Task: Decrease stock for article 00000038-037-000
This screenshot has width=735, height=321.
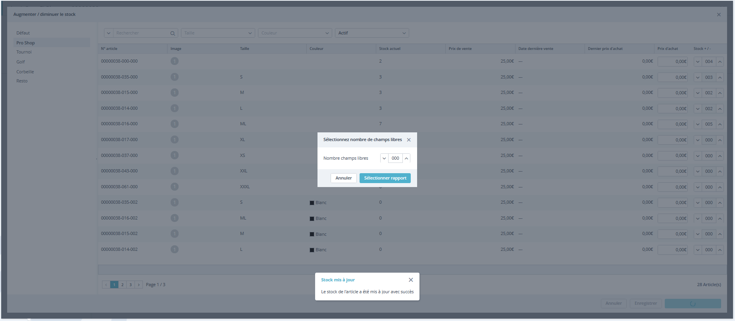Action: [698, 156]
